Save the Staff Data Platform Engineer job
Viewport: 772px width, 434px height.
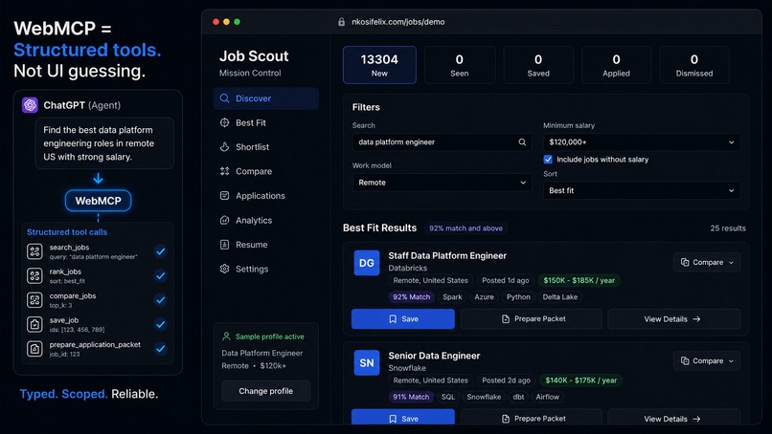[402, 319]
